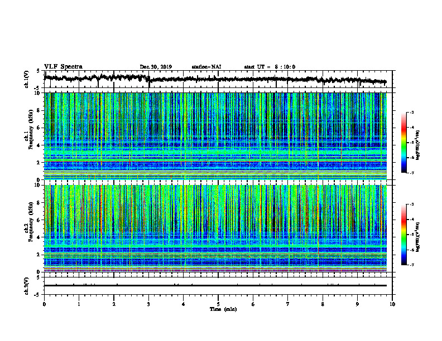This screenshot has height=341, width=442.
Task: Click inside the ch.1 spectrogram panel
Action: [215, 136]
